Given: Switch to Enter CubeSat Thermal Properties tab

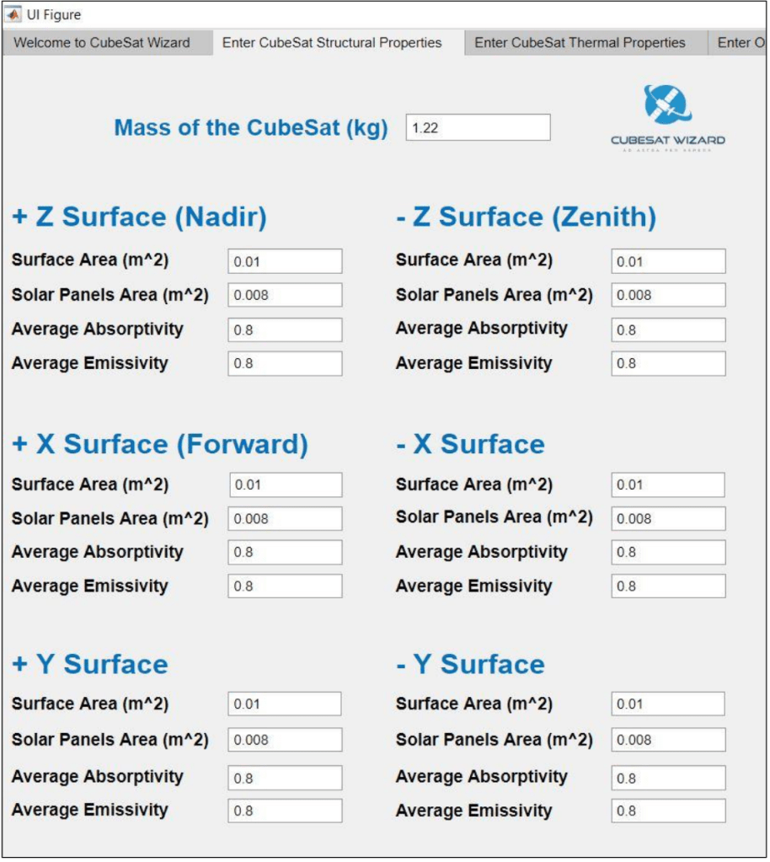Looking at the screenshot, I should pos(580,43).
